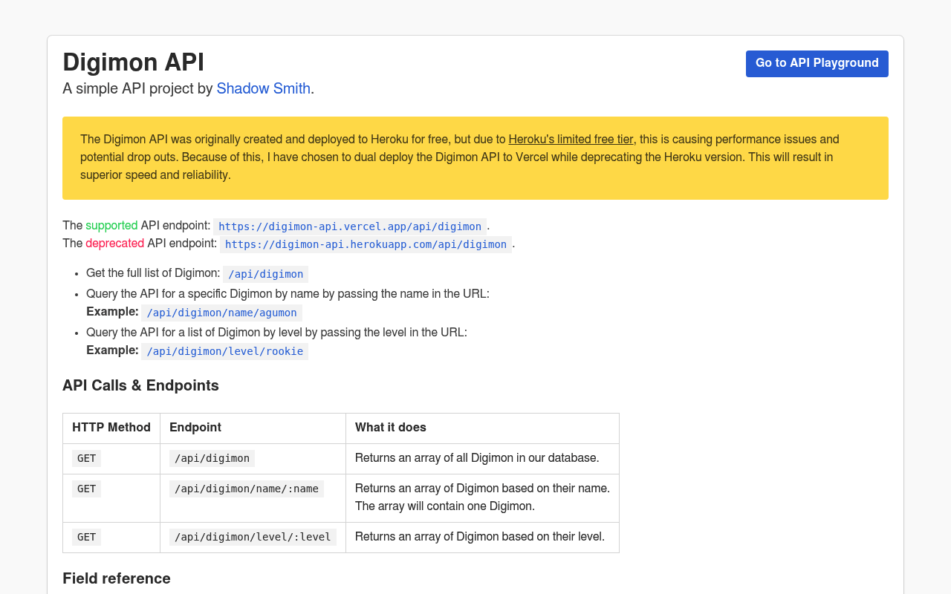The width and height of the screenshot is (951, 594).
Task: Click the green word supported
Action: (111, 226)
